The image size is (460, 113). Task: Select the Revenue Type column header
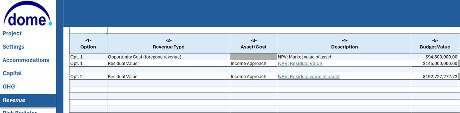pos(169,43)
